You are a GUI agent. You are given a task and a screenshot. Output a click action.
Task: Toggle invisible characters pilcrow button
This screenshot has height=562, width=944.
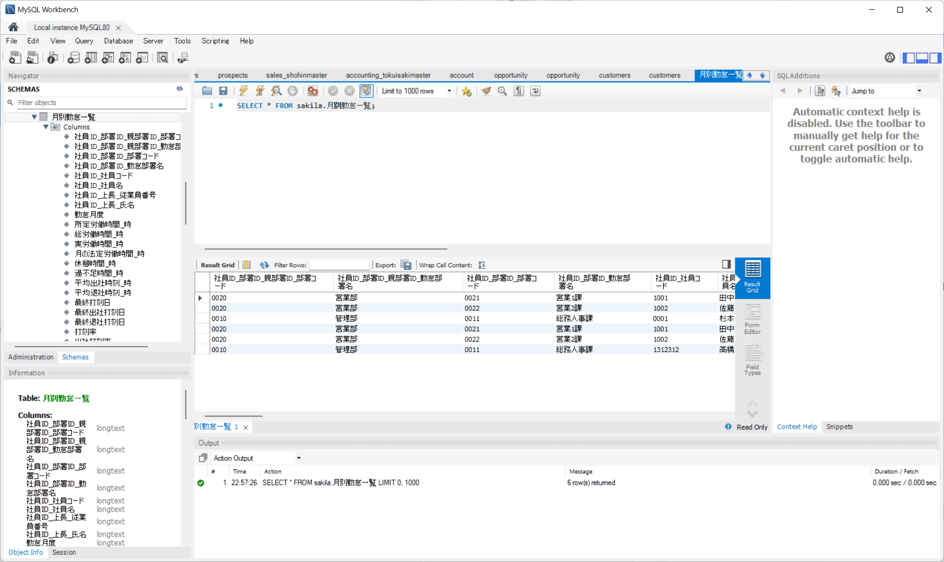(519, 91)
